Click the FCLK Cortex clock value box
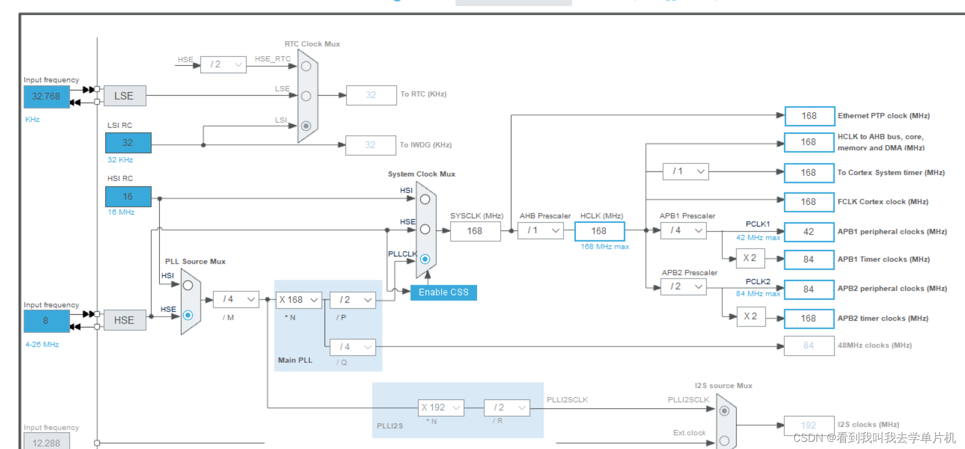Image resolution: width=965 pixels, height=449 pixels. pyautogui.click(x=809, y=202)
